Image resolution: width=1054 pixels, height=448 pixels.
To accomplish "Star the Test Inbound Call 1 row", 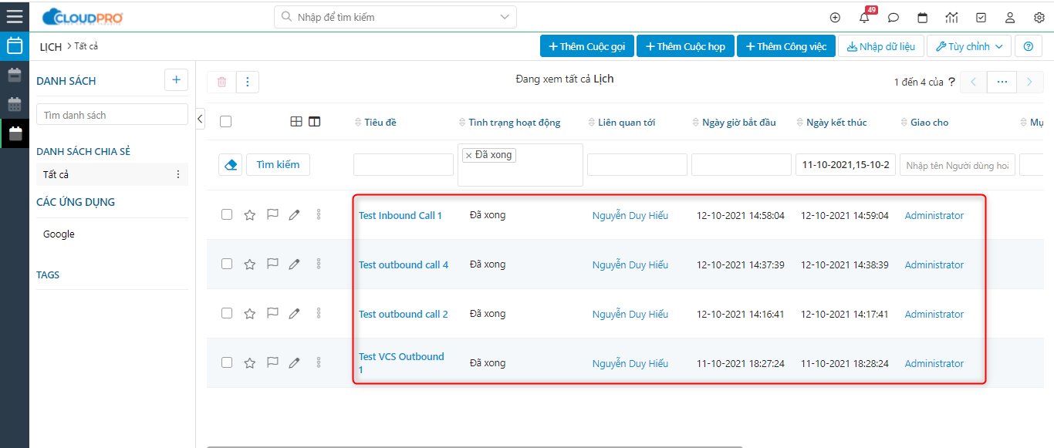I will [249, 215].
